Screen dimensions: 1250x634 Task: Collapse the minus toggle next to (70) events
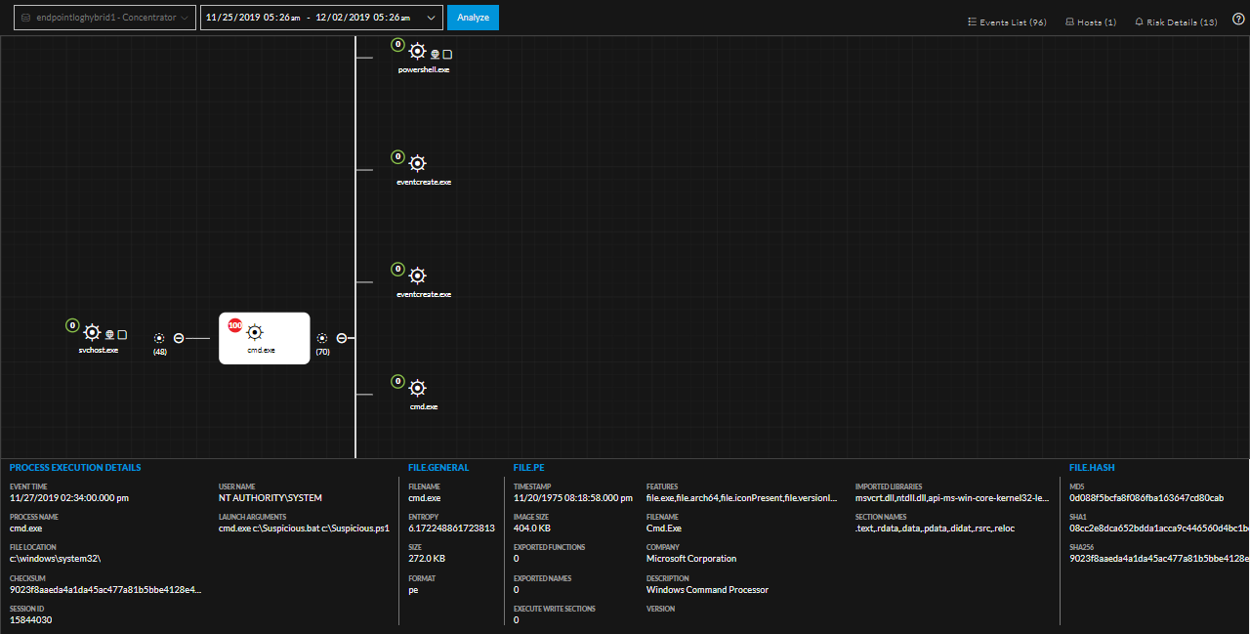tap(342, 338)
